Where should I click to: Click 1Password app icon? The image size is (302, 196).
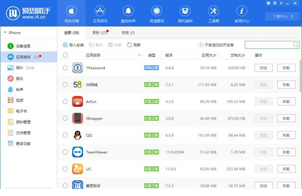pyautogui.click(x=78, y=68)
